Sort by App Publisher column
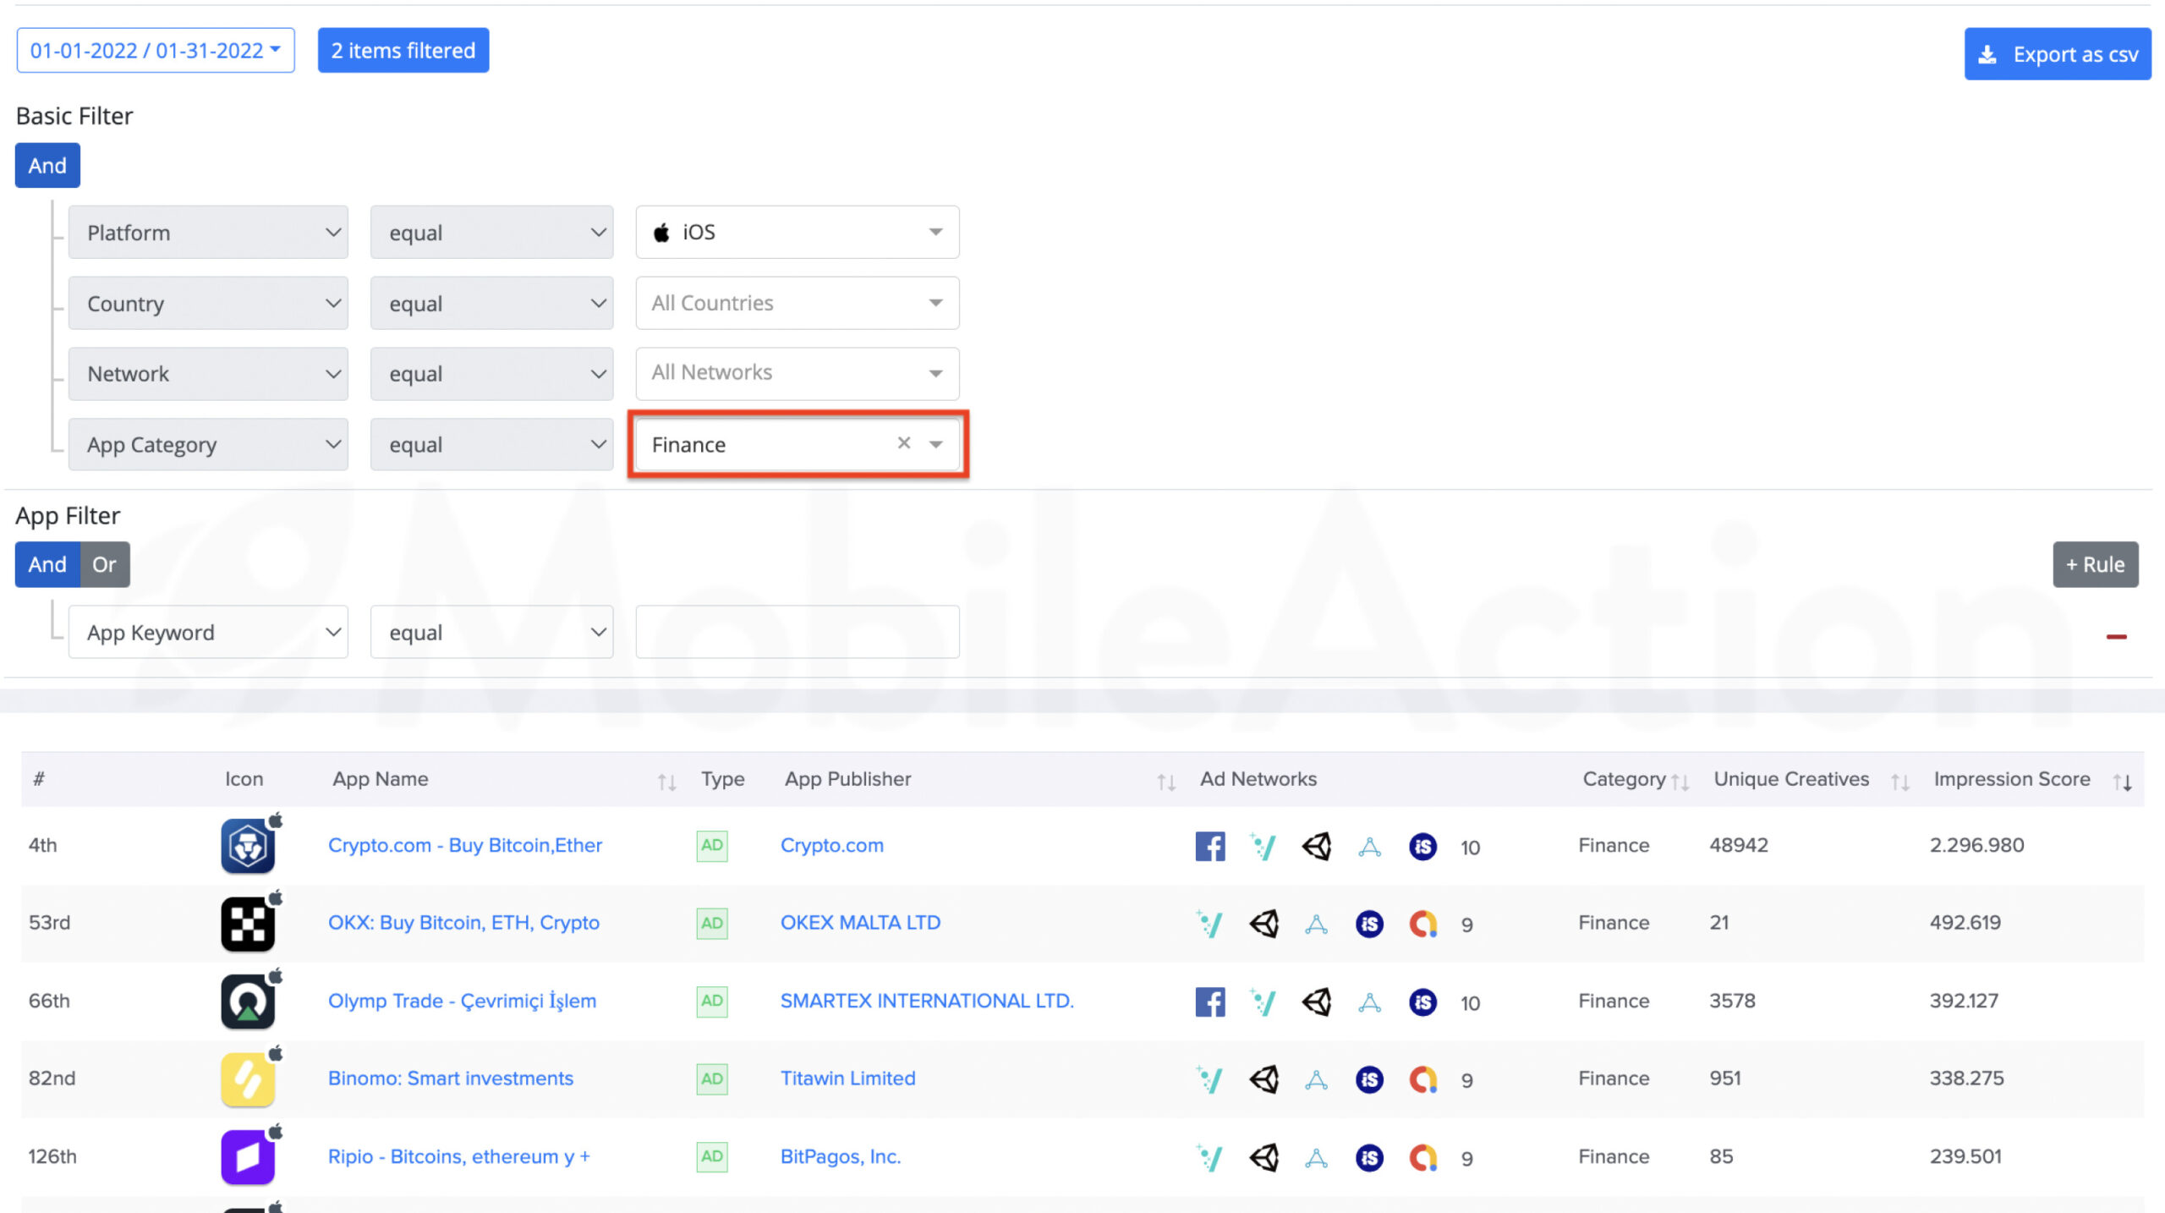Image resolution: width=2165 pixels, height=1213 pixels. click(x=1166, y=782)
